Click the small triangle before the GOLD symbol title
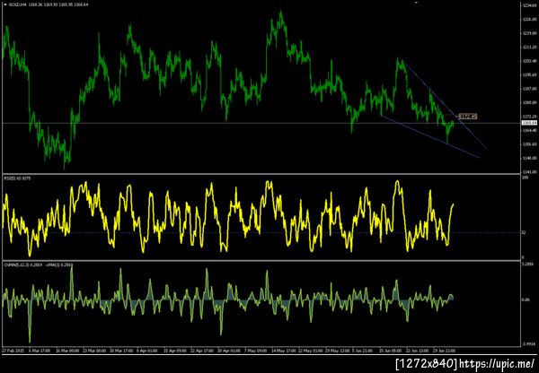 coord(4,5)
